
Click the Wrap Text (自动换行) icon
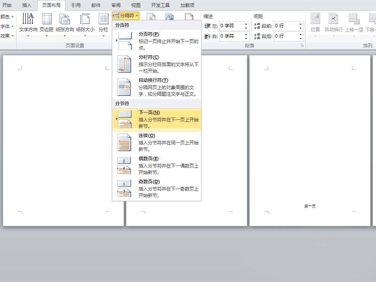pos(333,19)
